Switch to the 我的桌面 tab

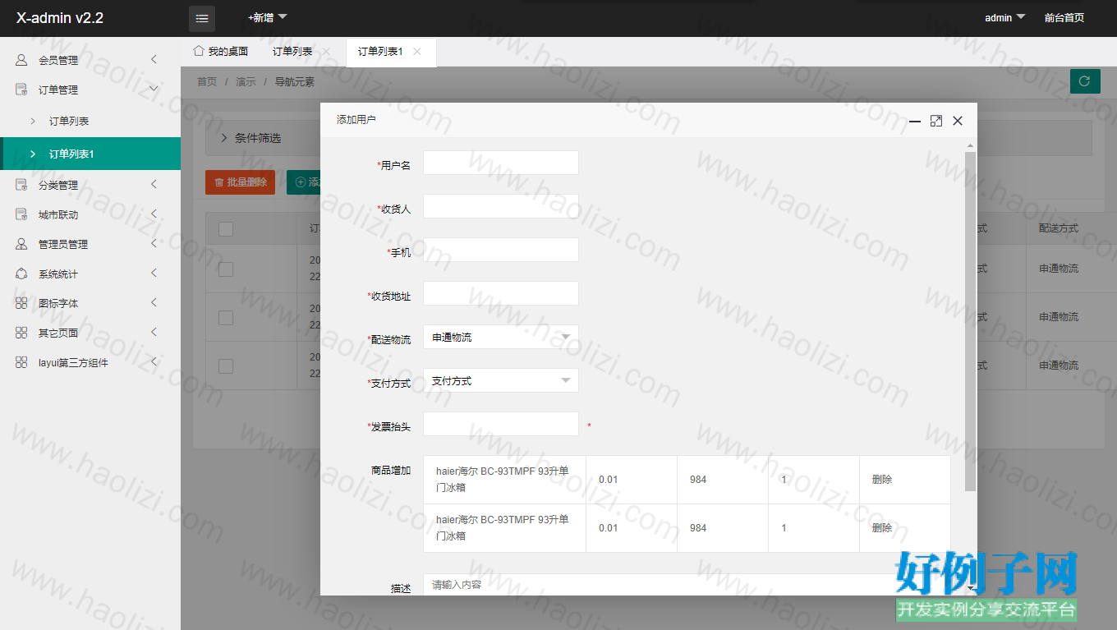point(220,52)
